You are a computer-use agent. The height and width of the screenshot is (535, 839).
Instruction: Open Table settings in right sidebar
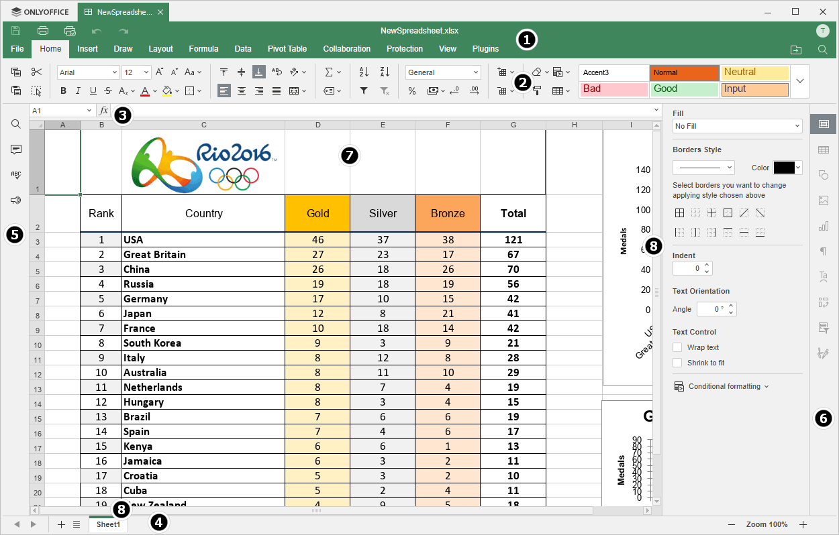[x=824, y=150]
